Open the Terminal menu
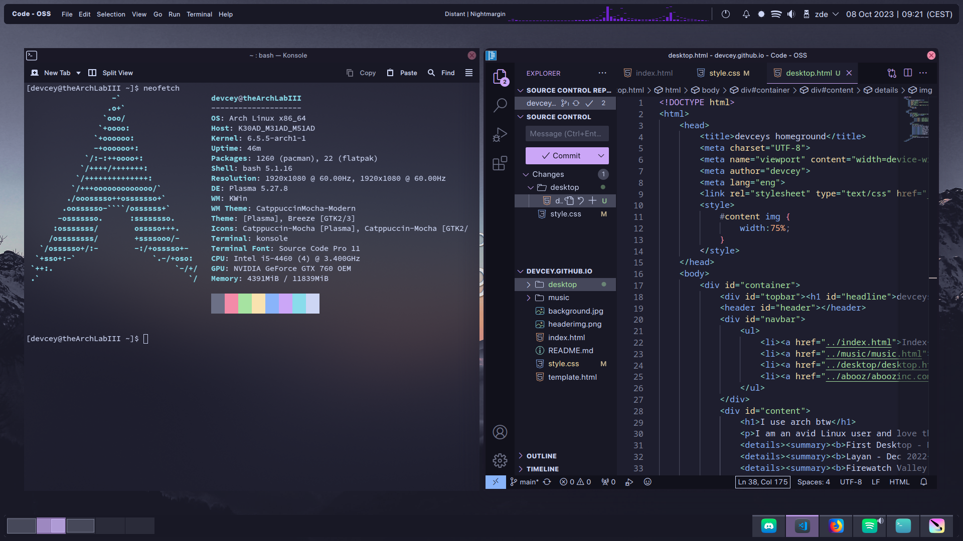The height and width of the screenshot is (541, 963). (199, 14)
